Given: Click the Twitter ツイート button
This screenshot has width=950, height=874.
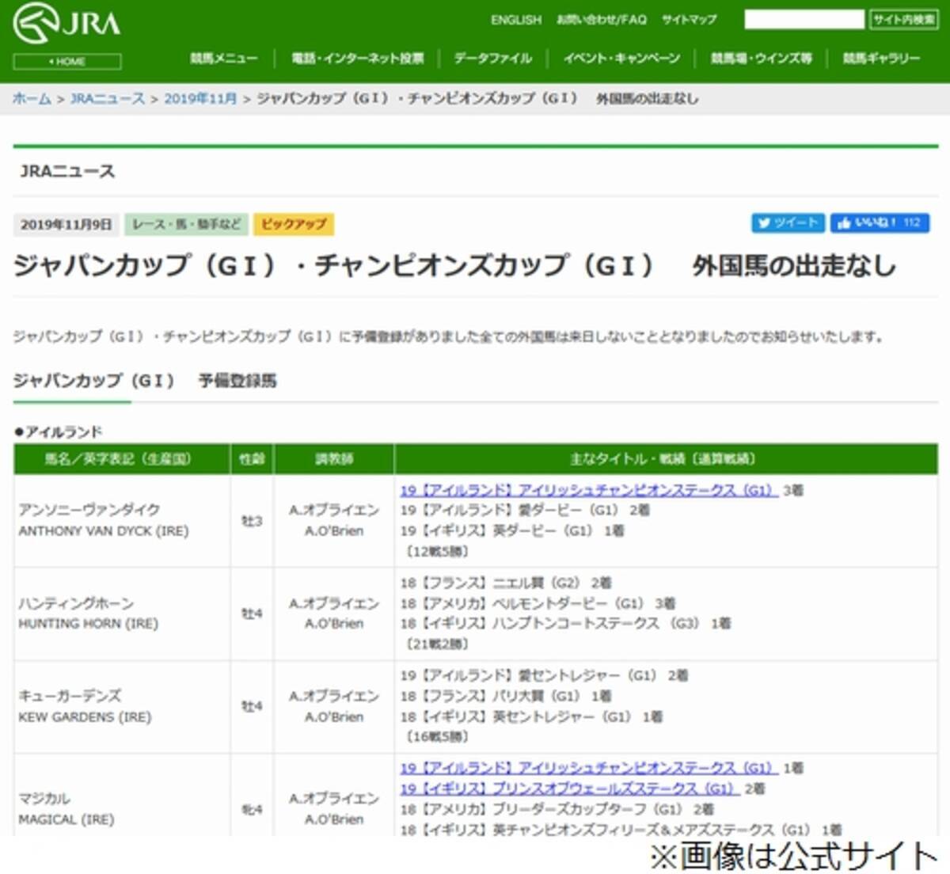Looking at the screenshot, I should point(788,223).
